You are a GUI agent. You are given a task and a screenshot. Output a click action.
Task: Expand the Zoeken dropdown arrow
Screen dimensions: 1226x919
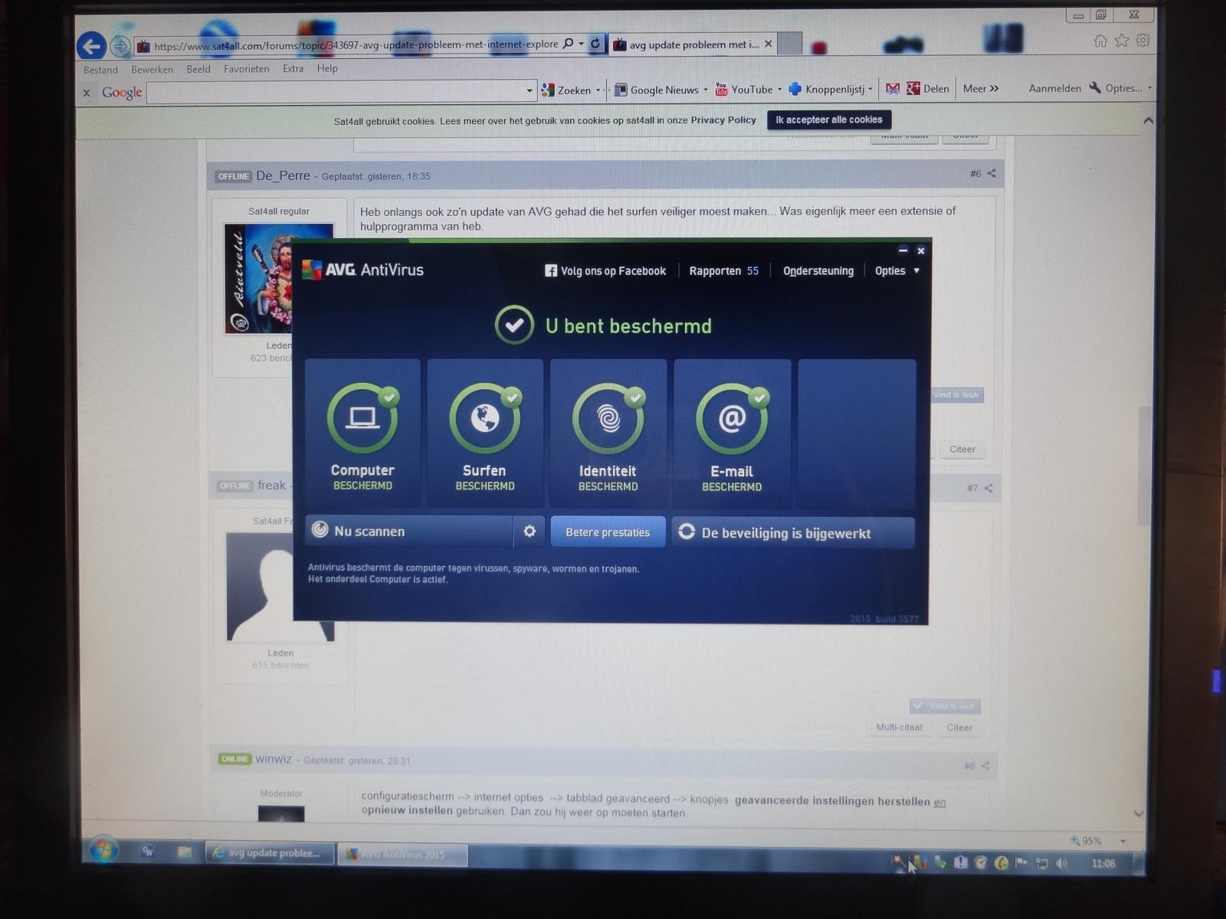click(x=598, y=90)
